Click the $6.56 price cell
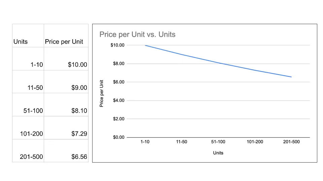The width and height of the screenshot is (323, 181). tap(66, 150)
